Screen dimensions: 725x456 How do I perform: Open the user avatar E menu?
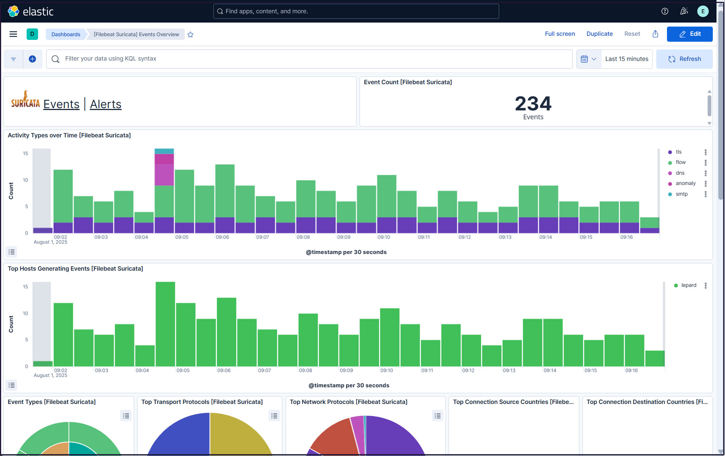703,11
